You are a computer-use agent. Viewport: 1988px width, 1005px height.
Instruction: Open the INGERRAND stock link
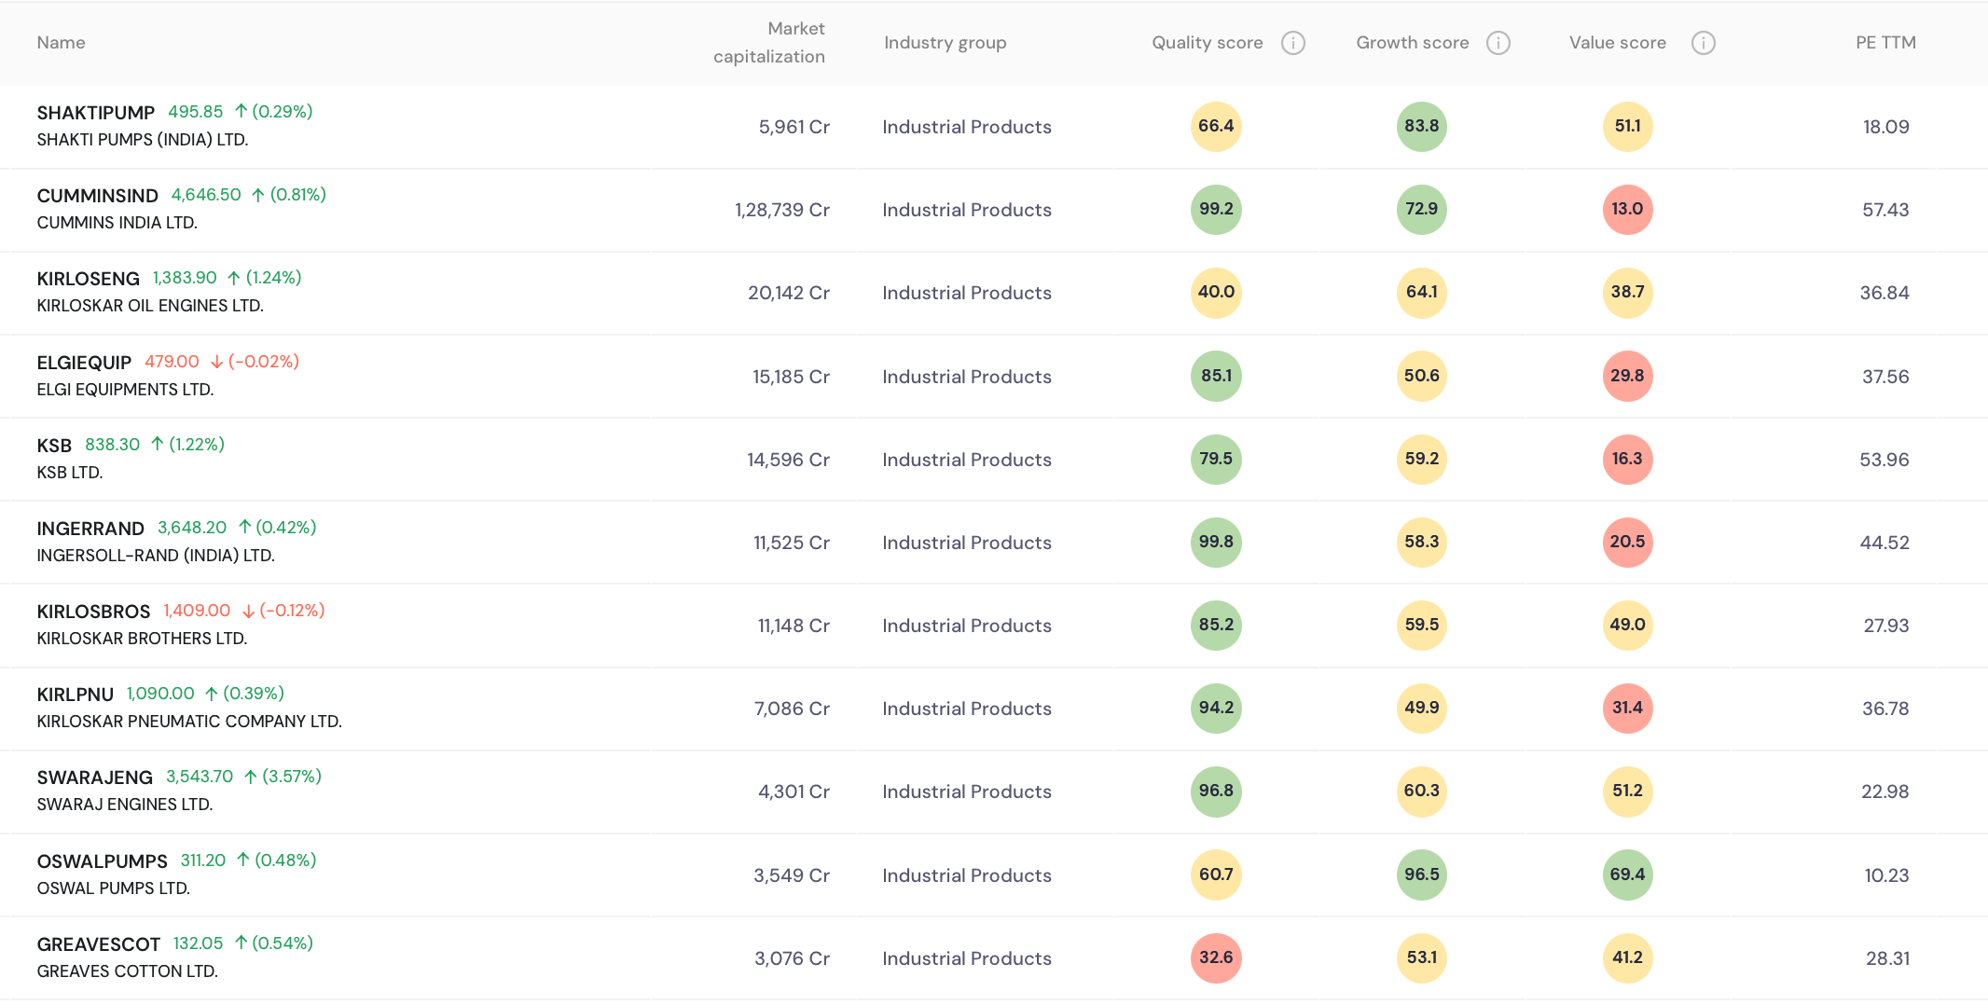coord(90,529)
